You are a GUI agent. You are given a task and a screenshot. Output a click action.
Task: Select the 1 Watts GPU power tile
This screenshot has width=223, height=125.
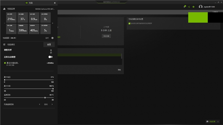(x=11, y=29)
